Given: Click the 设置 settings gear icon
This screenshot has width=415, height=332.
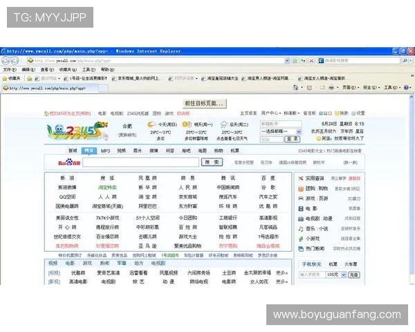Looking at the screenshot, I should [353, 113].
